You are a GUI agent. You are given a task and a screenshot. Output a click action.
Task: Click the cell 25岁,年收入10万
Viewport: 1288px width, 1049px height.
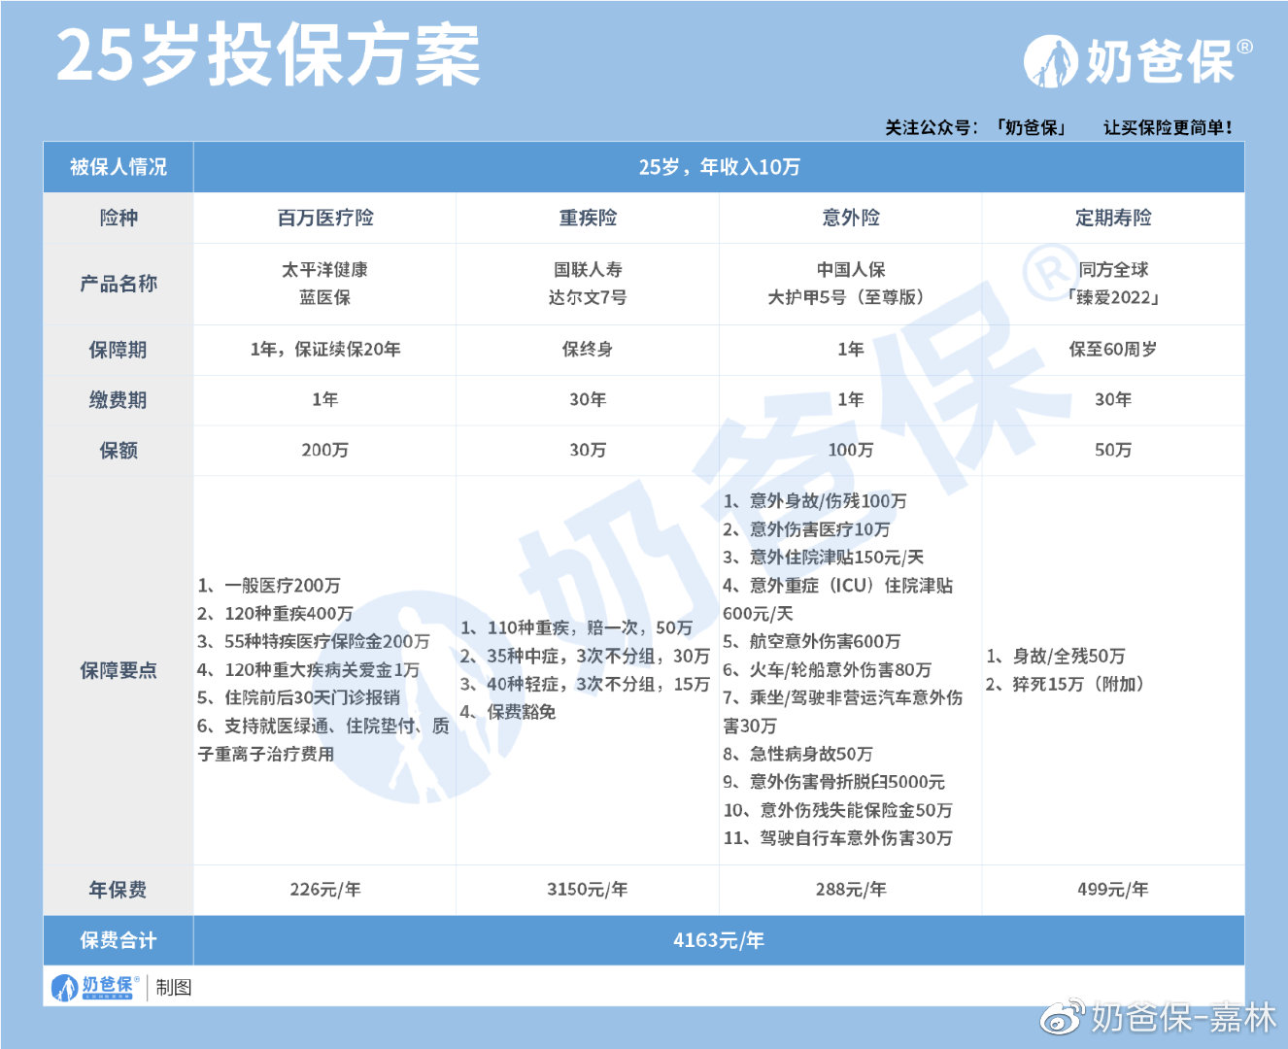click(x=719, y=167)
